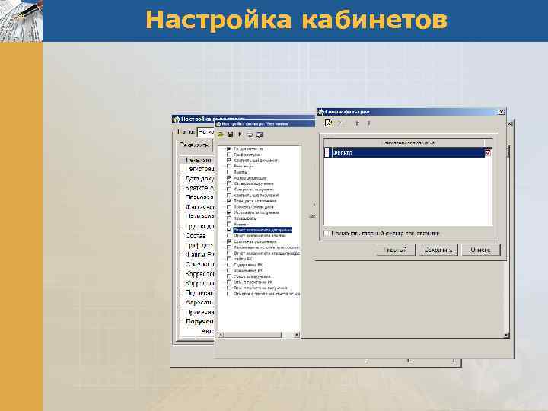
Task: Toggle the Примечание РК checkbox
Action: 229,270
